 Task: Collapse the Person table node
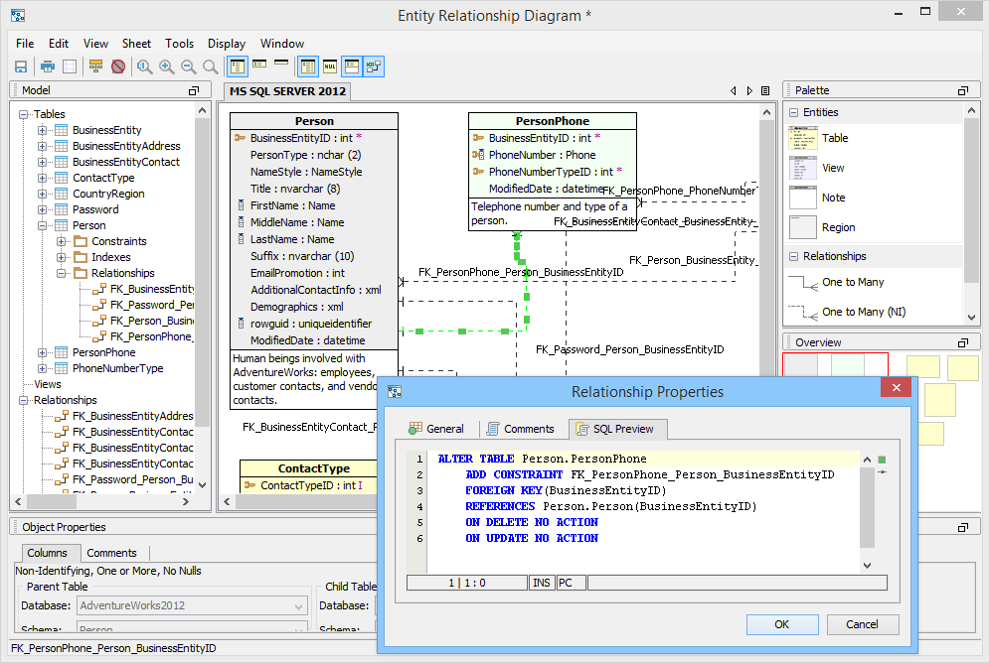pos(42,225)
